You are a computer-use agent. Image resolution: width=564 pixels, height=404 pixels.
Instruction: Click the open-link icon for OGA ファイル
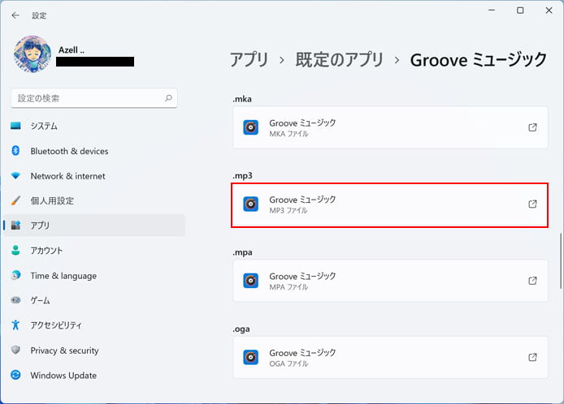click(532, 357)
